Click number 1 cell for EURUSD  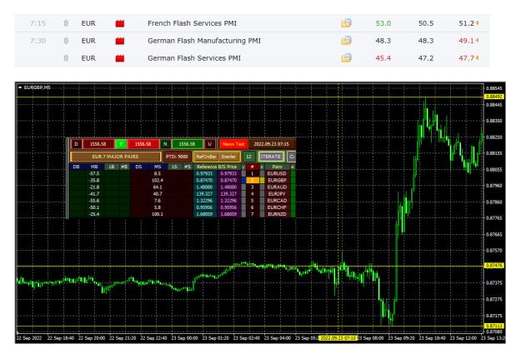point(253,174)
